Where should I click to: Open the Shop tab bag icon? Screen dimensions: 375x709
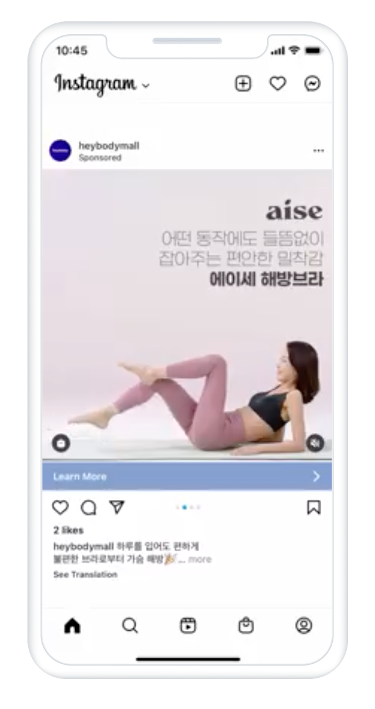tap(246, 626)
